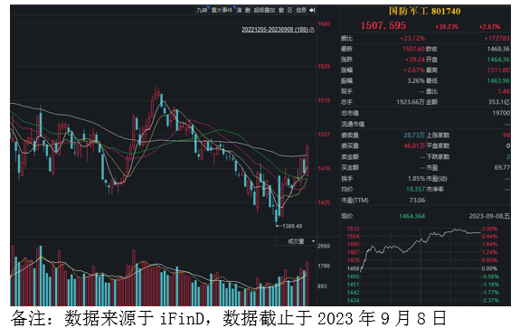Click the 金额 value 353.1亿
Image resolution: width=520 pixels, height=328 pixels.
499,102
